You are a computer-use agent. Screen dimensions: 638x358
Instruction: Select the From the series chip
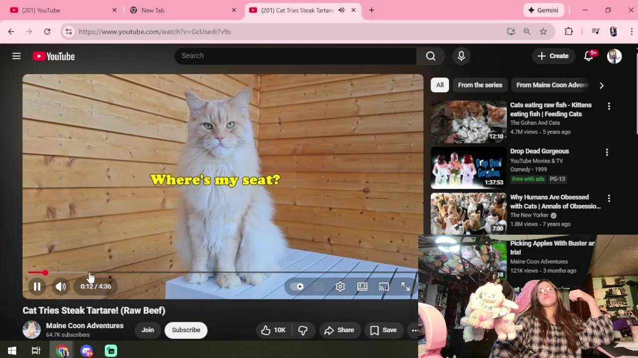[x=480, y=85]
